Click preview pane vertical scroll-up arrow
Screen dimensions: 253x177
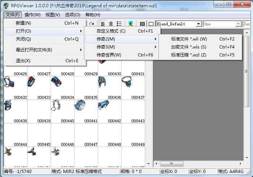[247, 33]
